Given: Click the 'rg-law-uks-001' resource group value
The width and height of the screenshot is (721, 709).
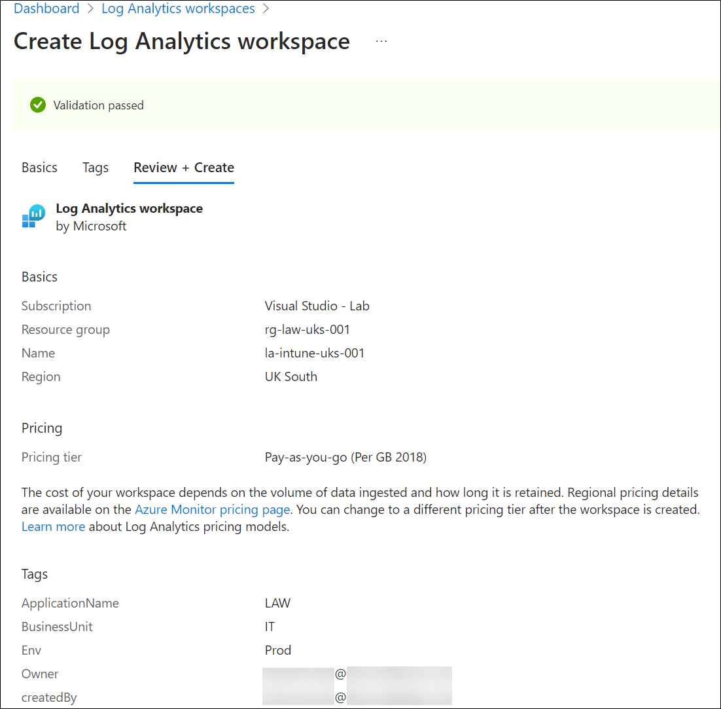Looking at the screenshot, I should [307, 329].
